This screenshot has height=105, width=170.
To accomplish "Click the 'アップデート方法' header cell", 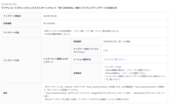I will 21,60.
